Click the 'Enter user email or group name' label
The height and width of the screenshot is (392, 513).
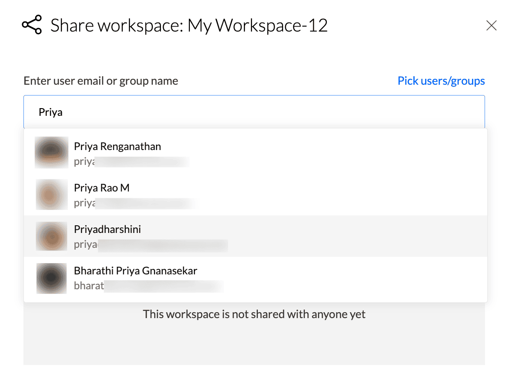tap(101, 81)
